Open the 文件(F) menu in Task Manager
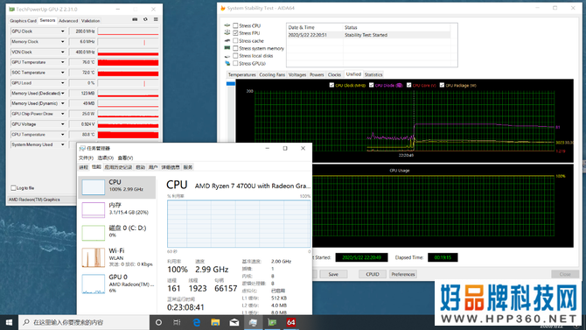 [86, 158]
